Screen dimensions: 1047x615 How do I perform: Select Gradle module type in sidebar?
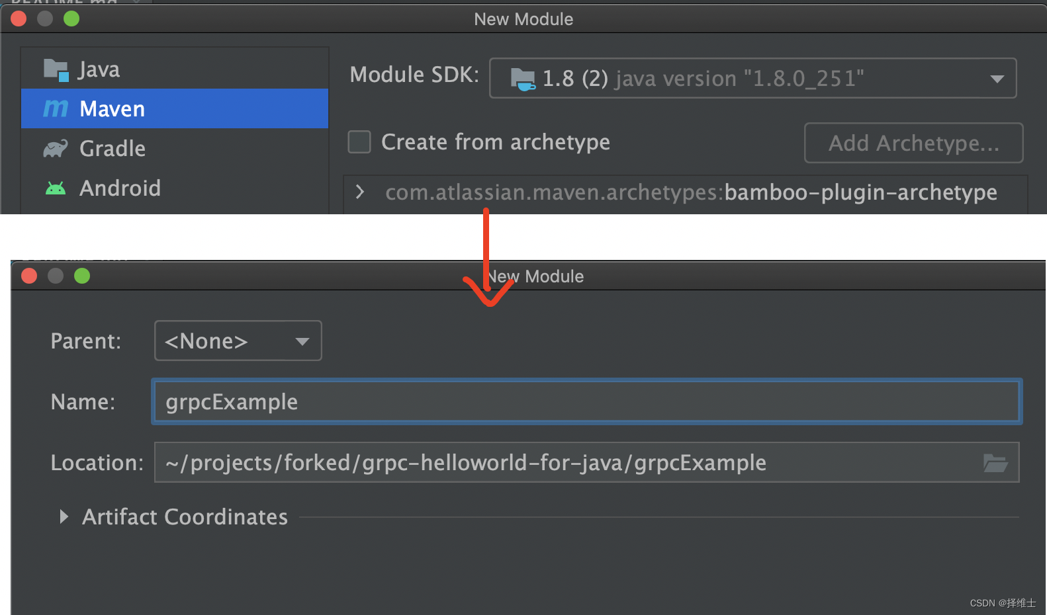(175, 148)
